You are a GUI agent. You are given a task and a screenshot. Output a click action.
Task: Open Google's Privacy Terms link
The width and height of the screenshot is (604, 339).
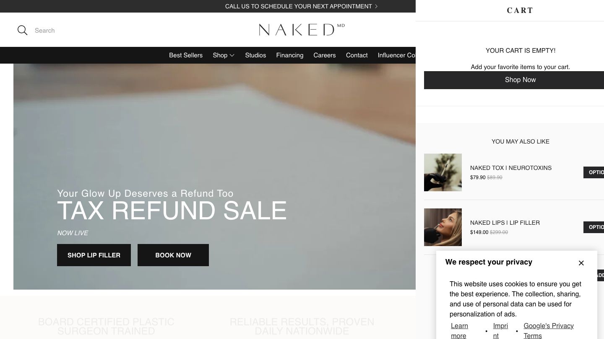(x=549, y=331)
